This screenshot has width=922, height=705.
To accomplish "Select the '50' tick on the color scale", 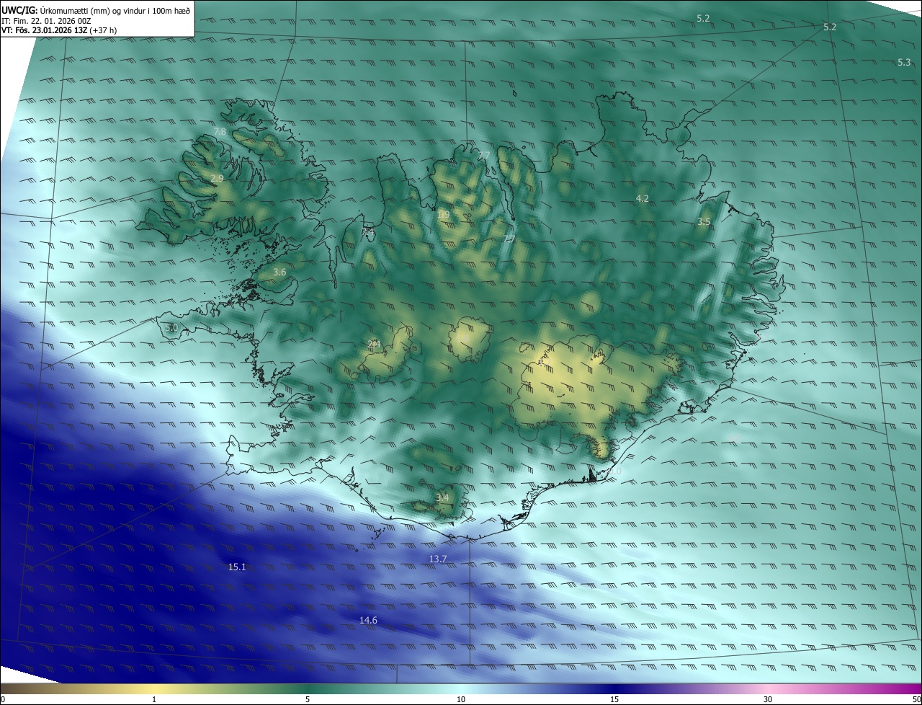I will (916, 699).
